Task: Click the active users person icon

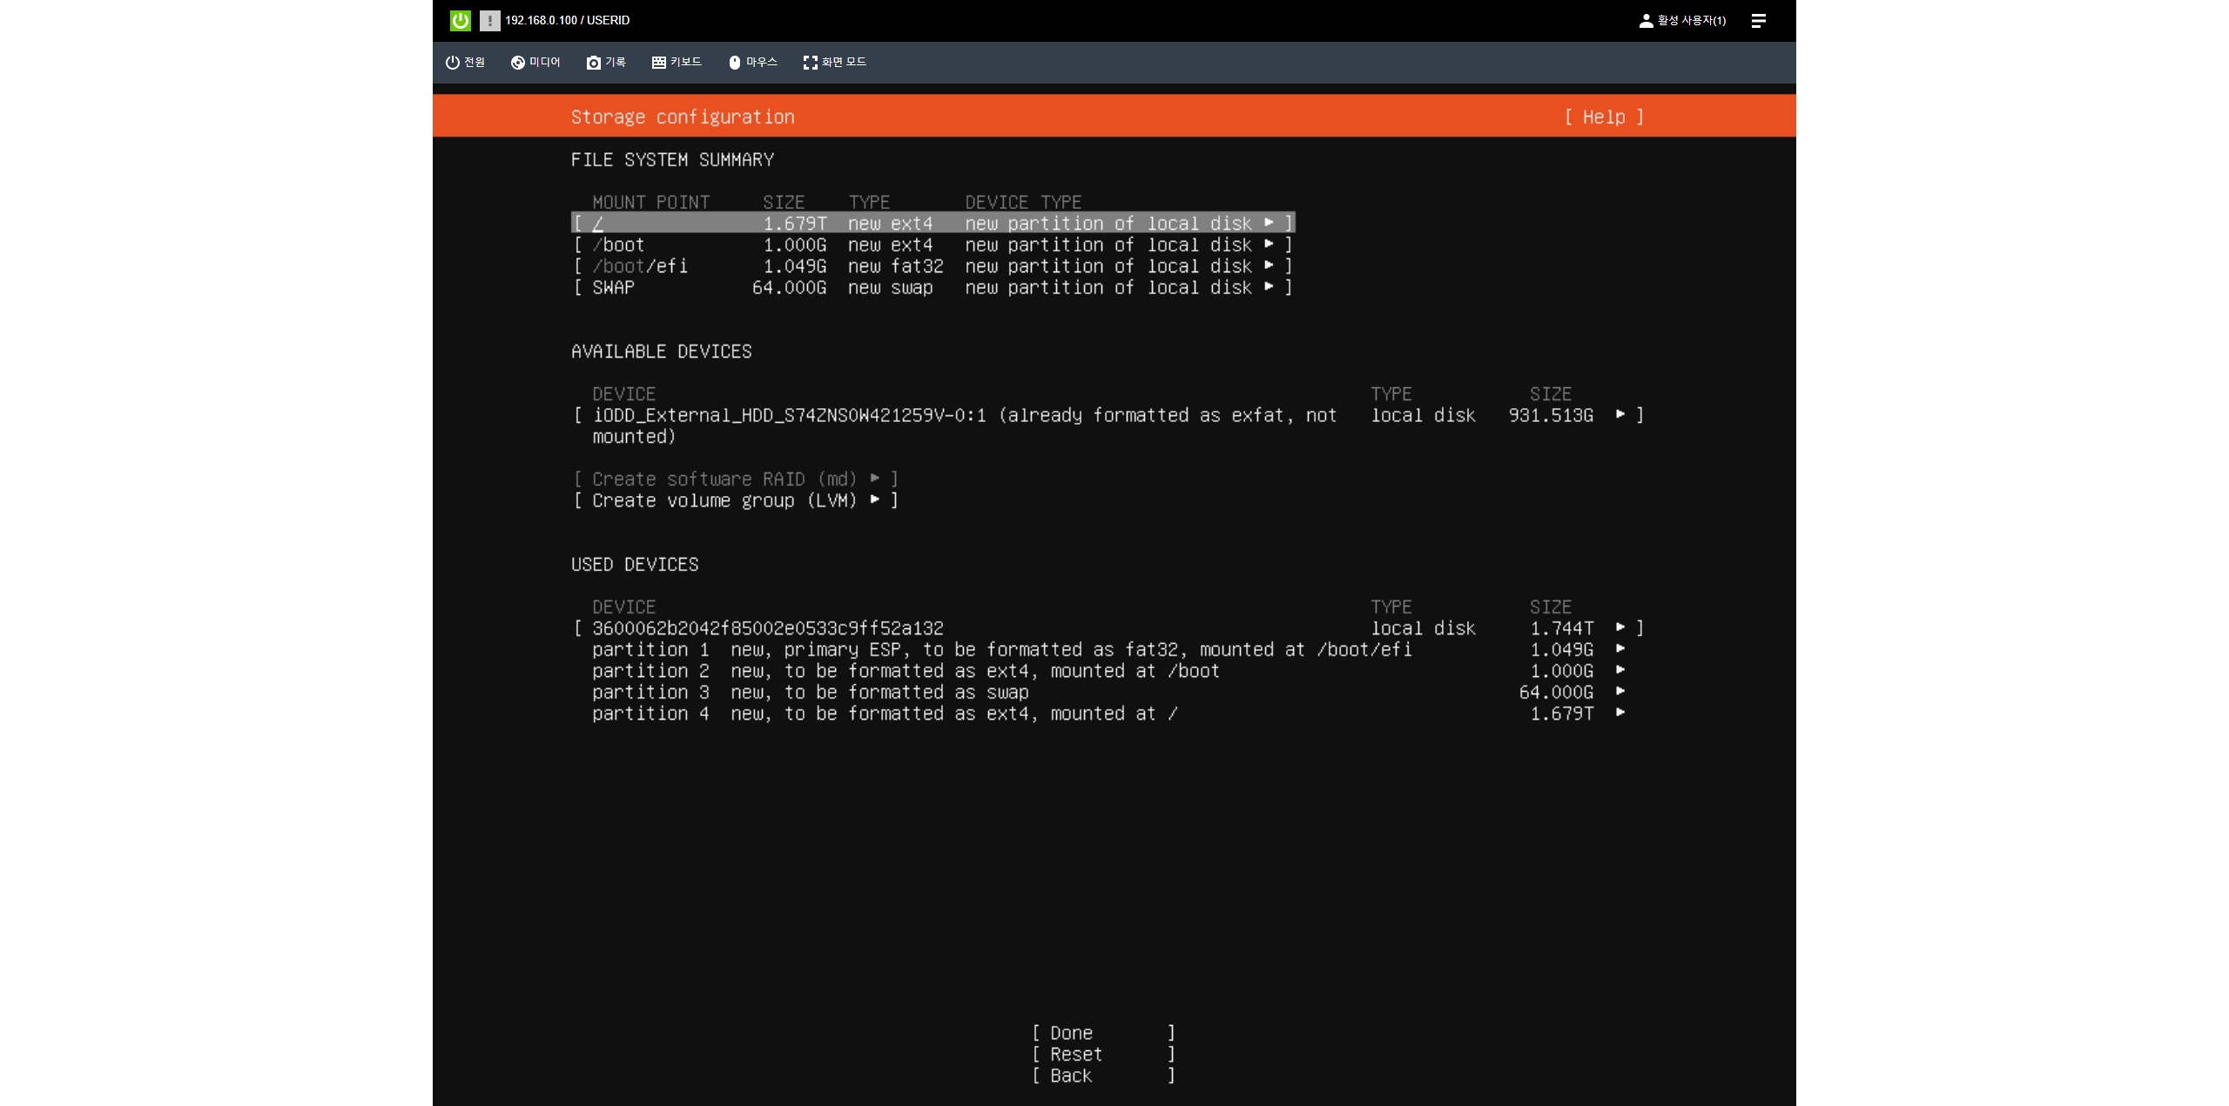Action: pyautogui.click(x=1646, y=20)
